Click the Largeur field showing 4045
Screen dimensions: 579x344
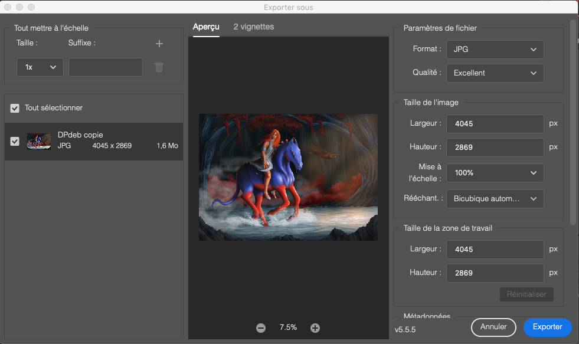click(x=495, y=124)
